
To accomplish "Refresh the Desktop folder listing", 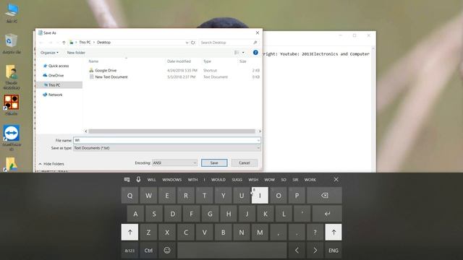I will (x=193, y=43).
